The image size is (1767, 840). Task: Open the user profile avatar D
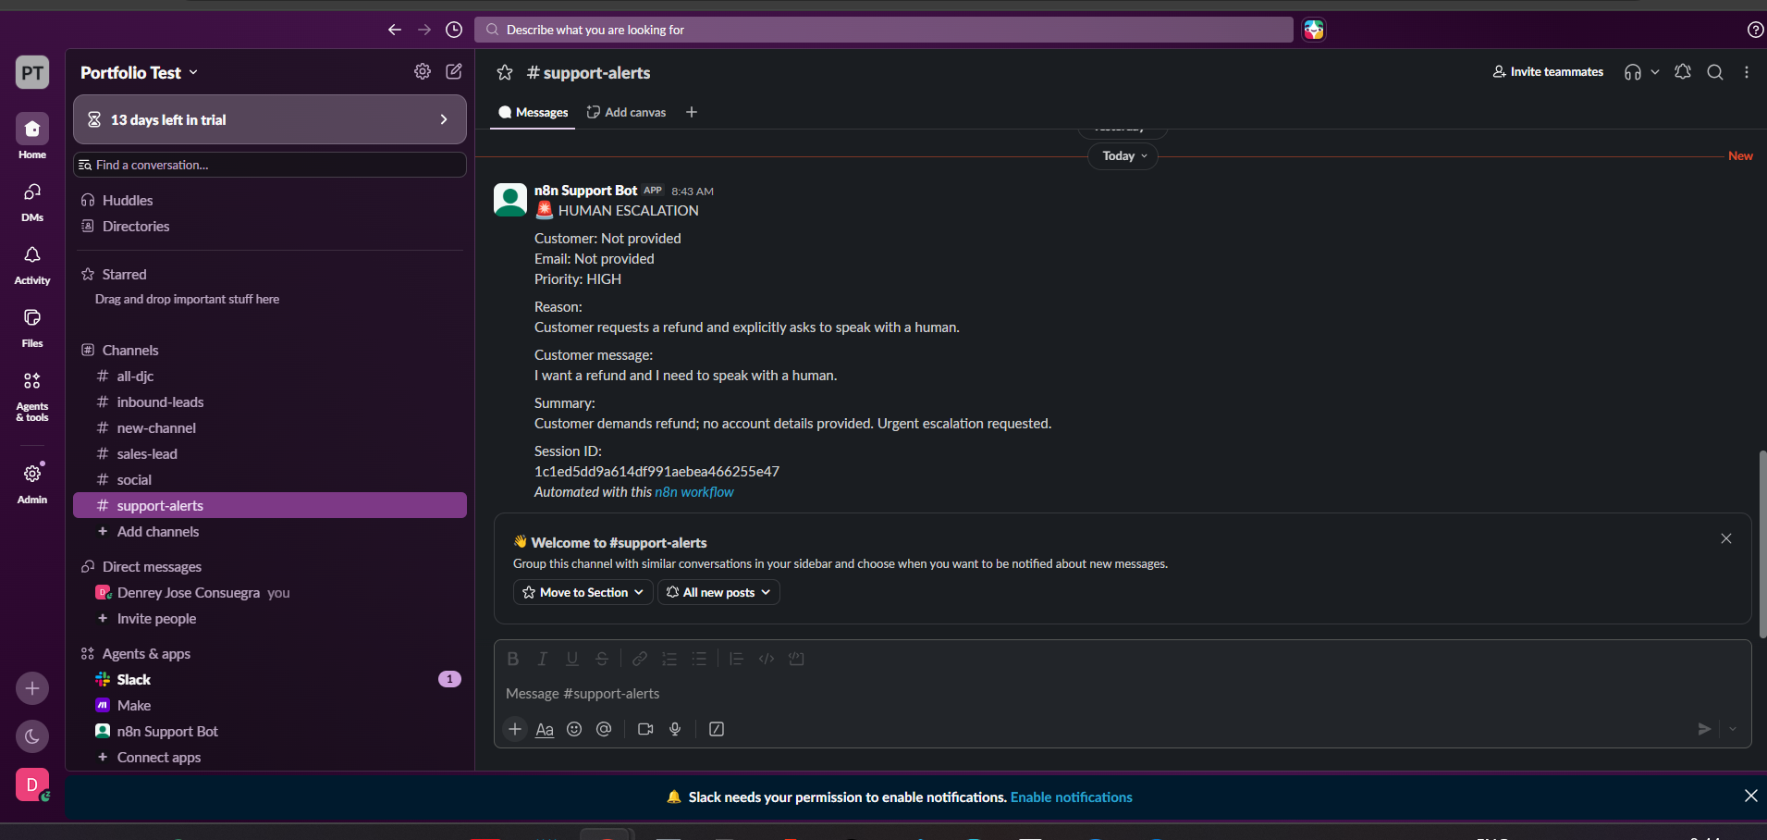click(x=32, y=784)
